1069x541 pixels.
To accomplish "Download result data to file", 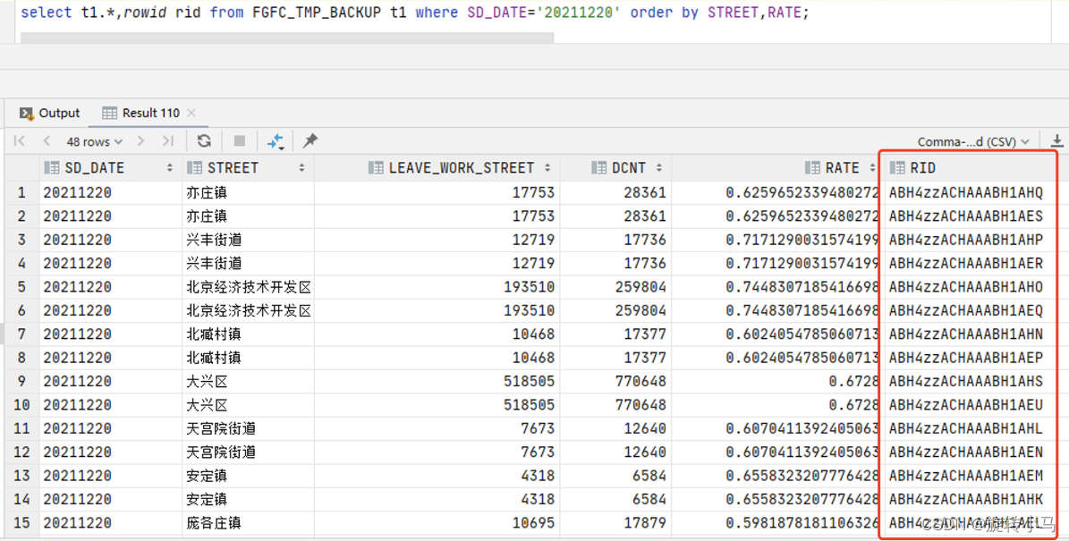I will (x=1056, y=141).
